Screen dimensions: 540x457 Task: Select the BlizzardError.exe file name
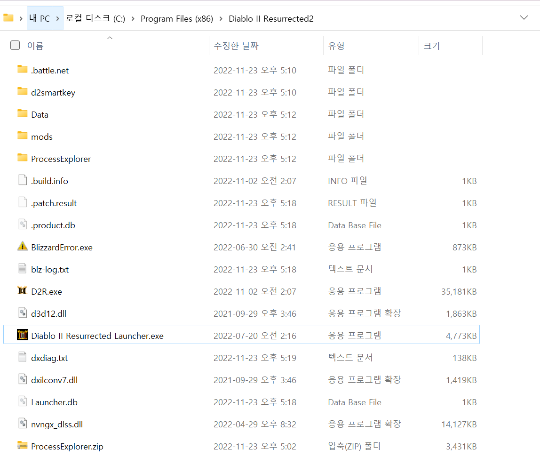pos(62,248)
